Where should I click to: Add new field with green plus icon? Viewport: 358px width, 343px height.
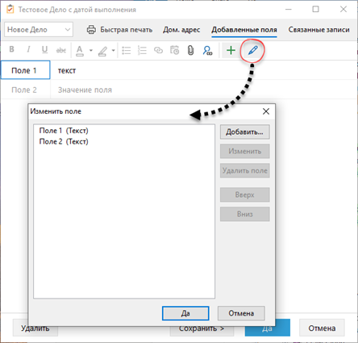(231, 50)
